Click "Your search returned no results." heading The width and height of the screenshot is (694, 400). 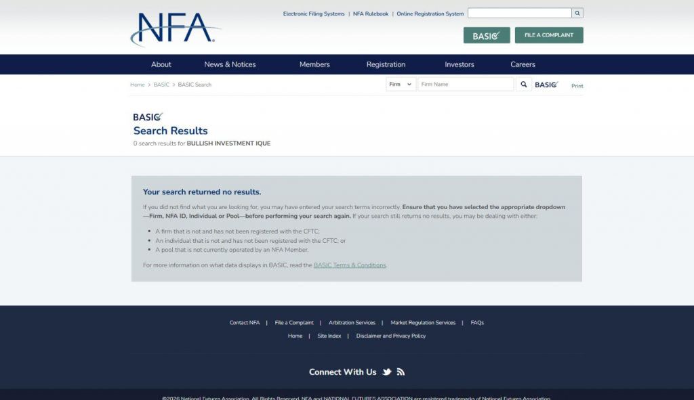[202, 192]
